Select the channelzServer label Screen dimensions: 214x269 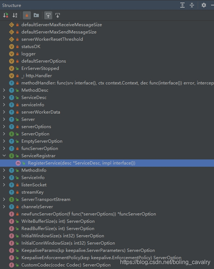tap(37, 207)
